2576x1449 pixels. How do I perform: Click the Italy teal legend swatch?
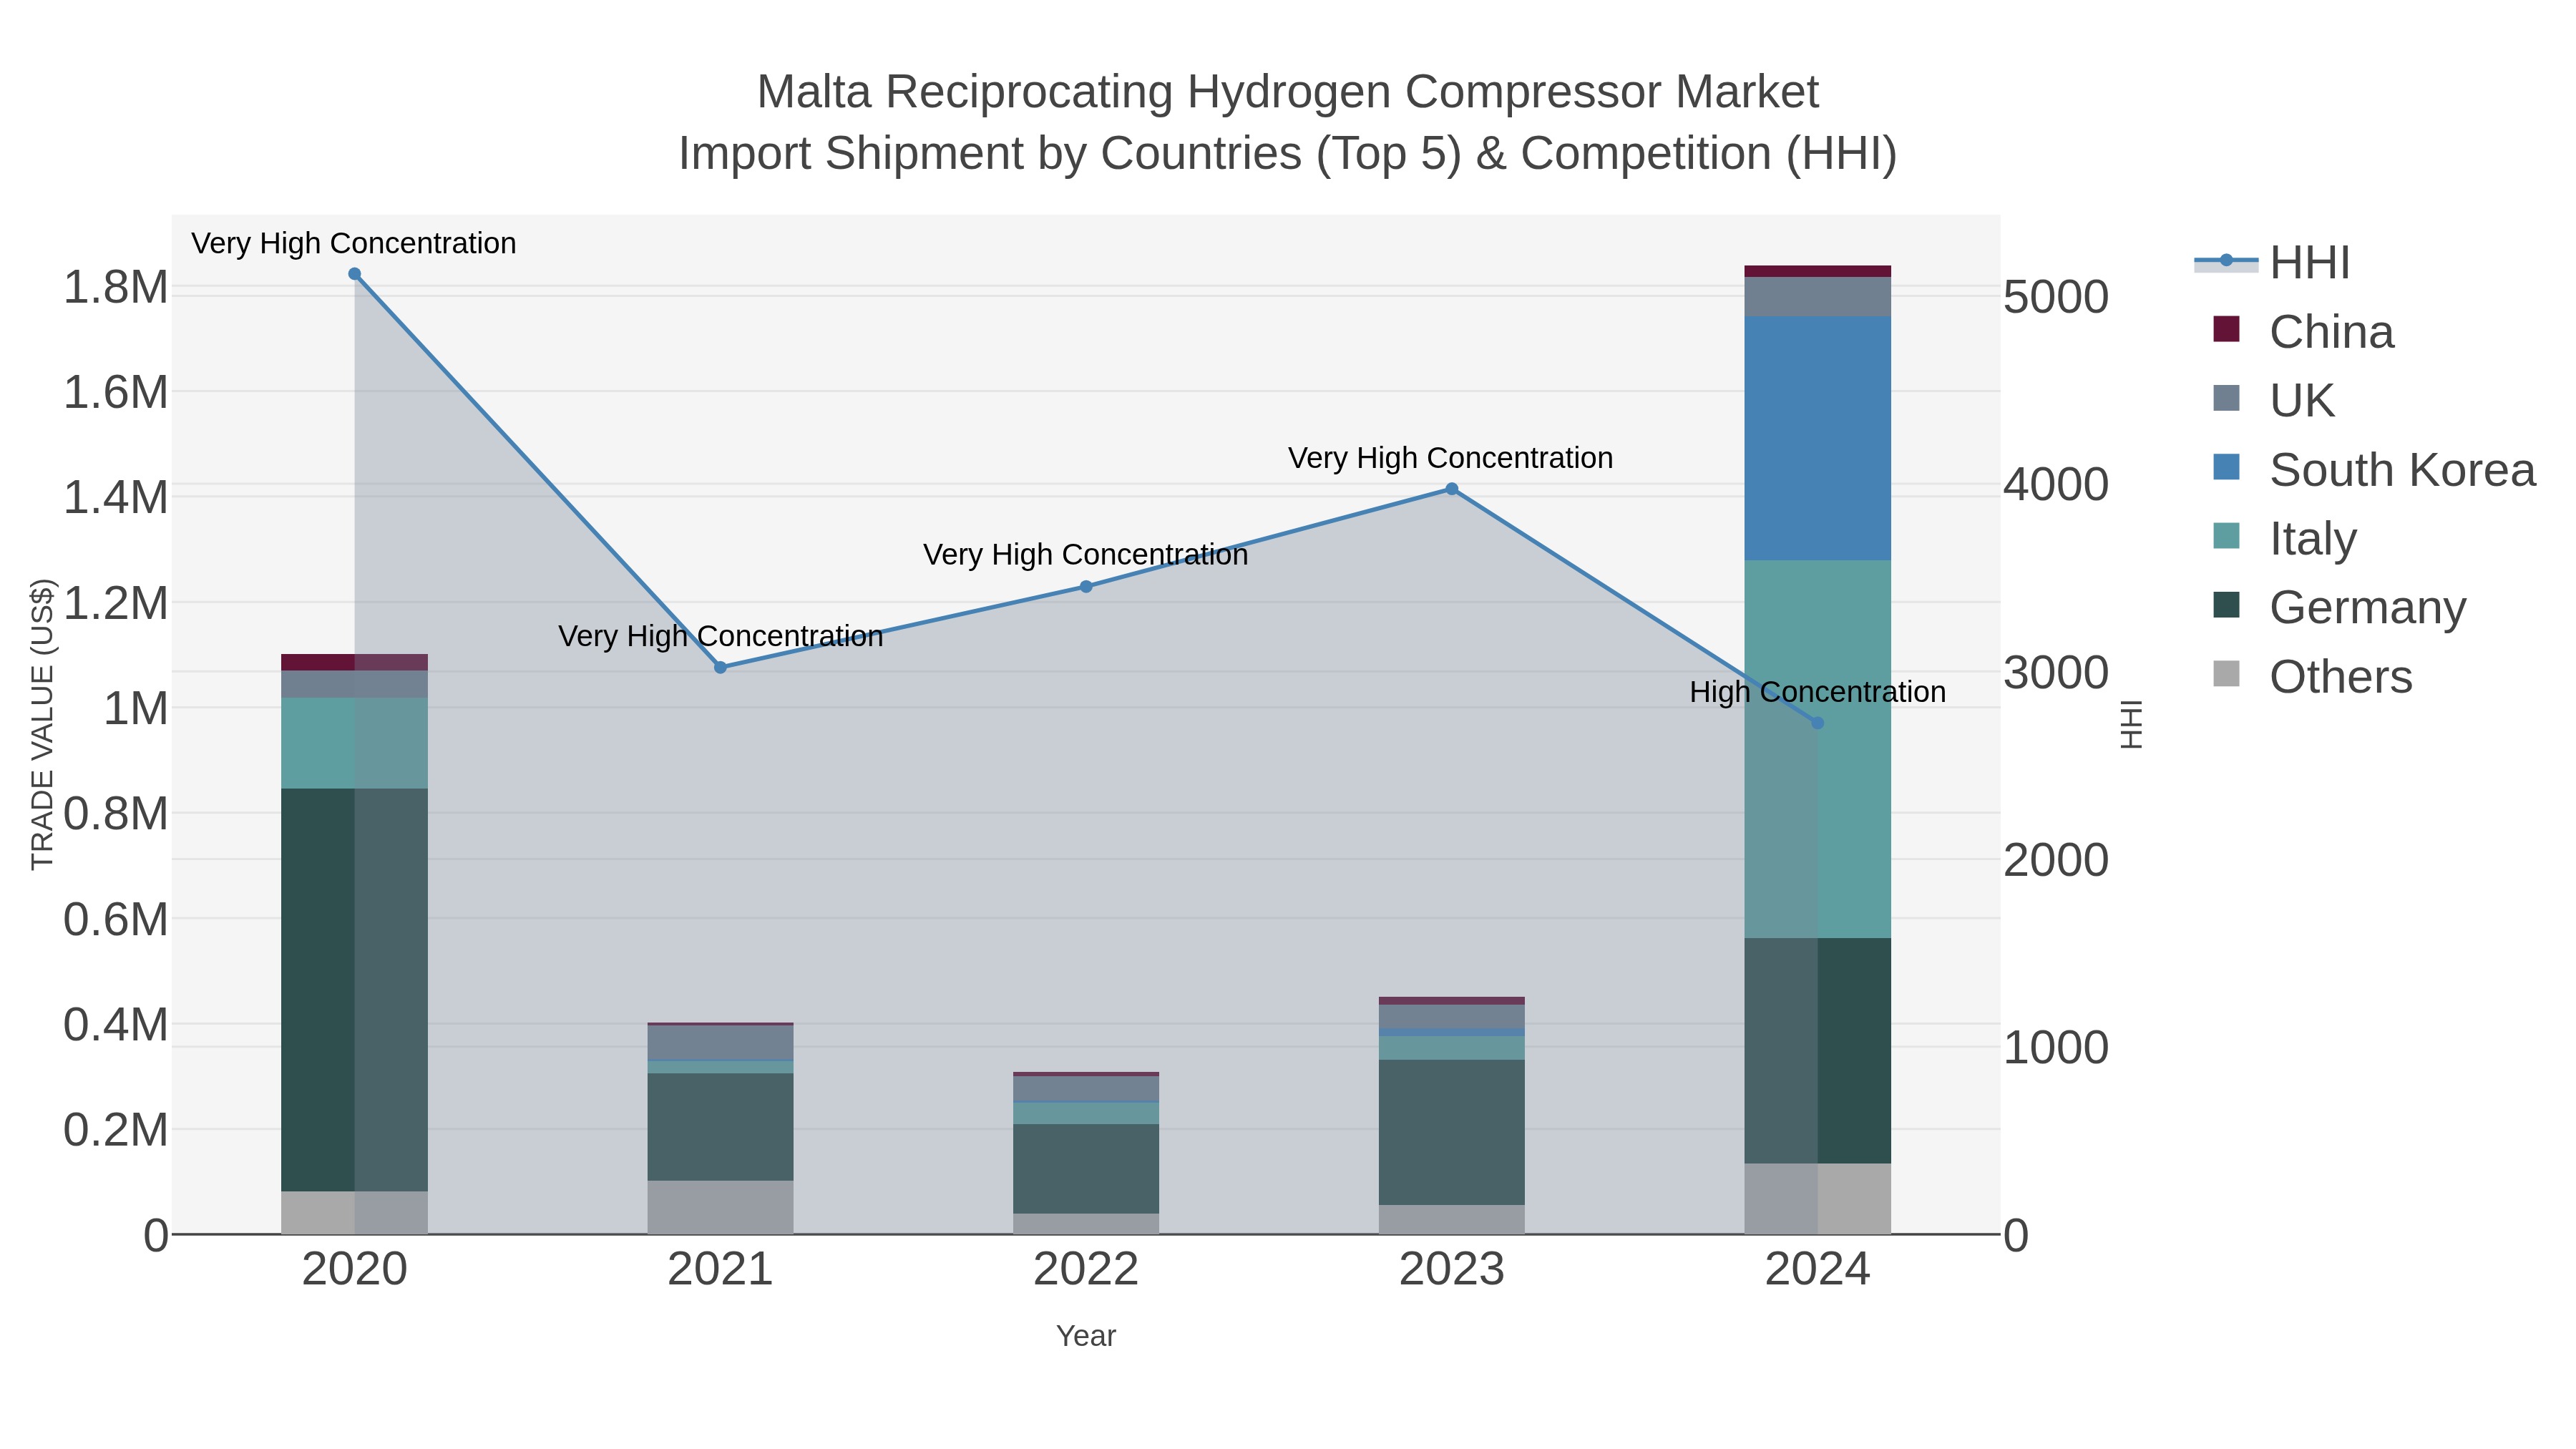click(2226, 536)
